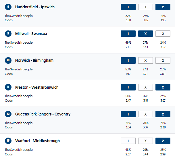The image size is (175, 160).
Task: Deselect home win for Millwall - Swansea
Action: click(x=128, y=34)
